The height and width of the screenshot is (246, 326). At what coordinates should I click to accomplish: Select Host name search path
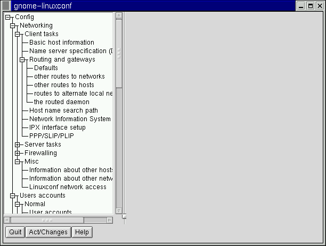63,111
